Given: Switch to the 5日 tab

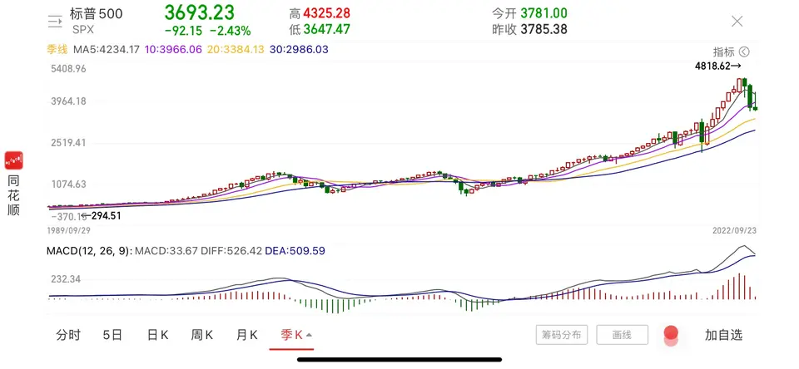Looking at the screenshot, I should tap(112, 335).
